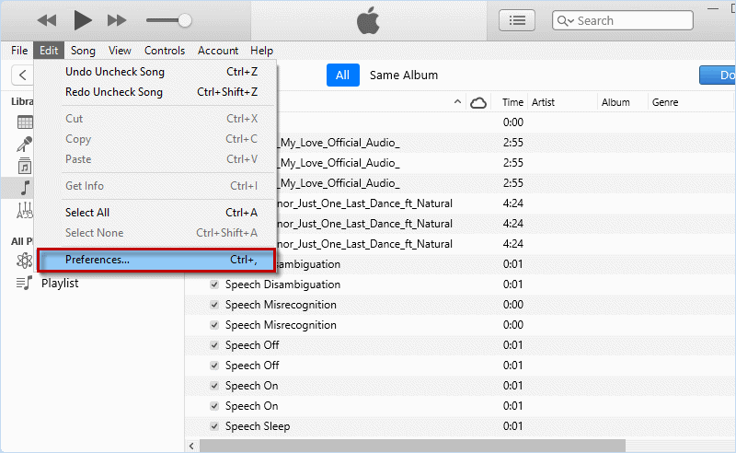The width and height of the screenshot is (736, 453).
Task: Click the sort arrow in name column header
Action: 456,103
